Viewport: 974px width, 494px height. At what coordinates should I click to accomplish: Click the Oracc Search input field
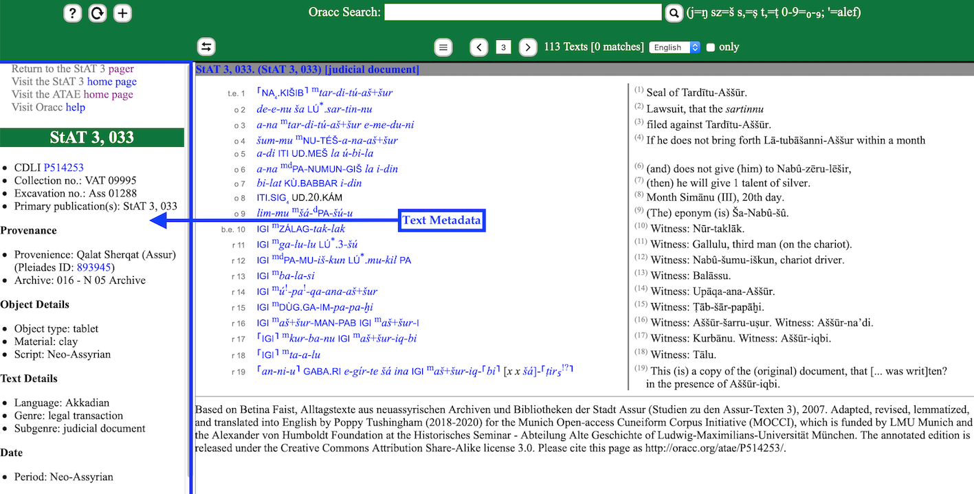pos(522,12)
